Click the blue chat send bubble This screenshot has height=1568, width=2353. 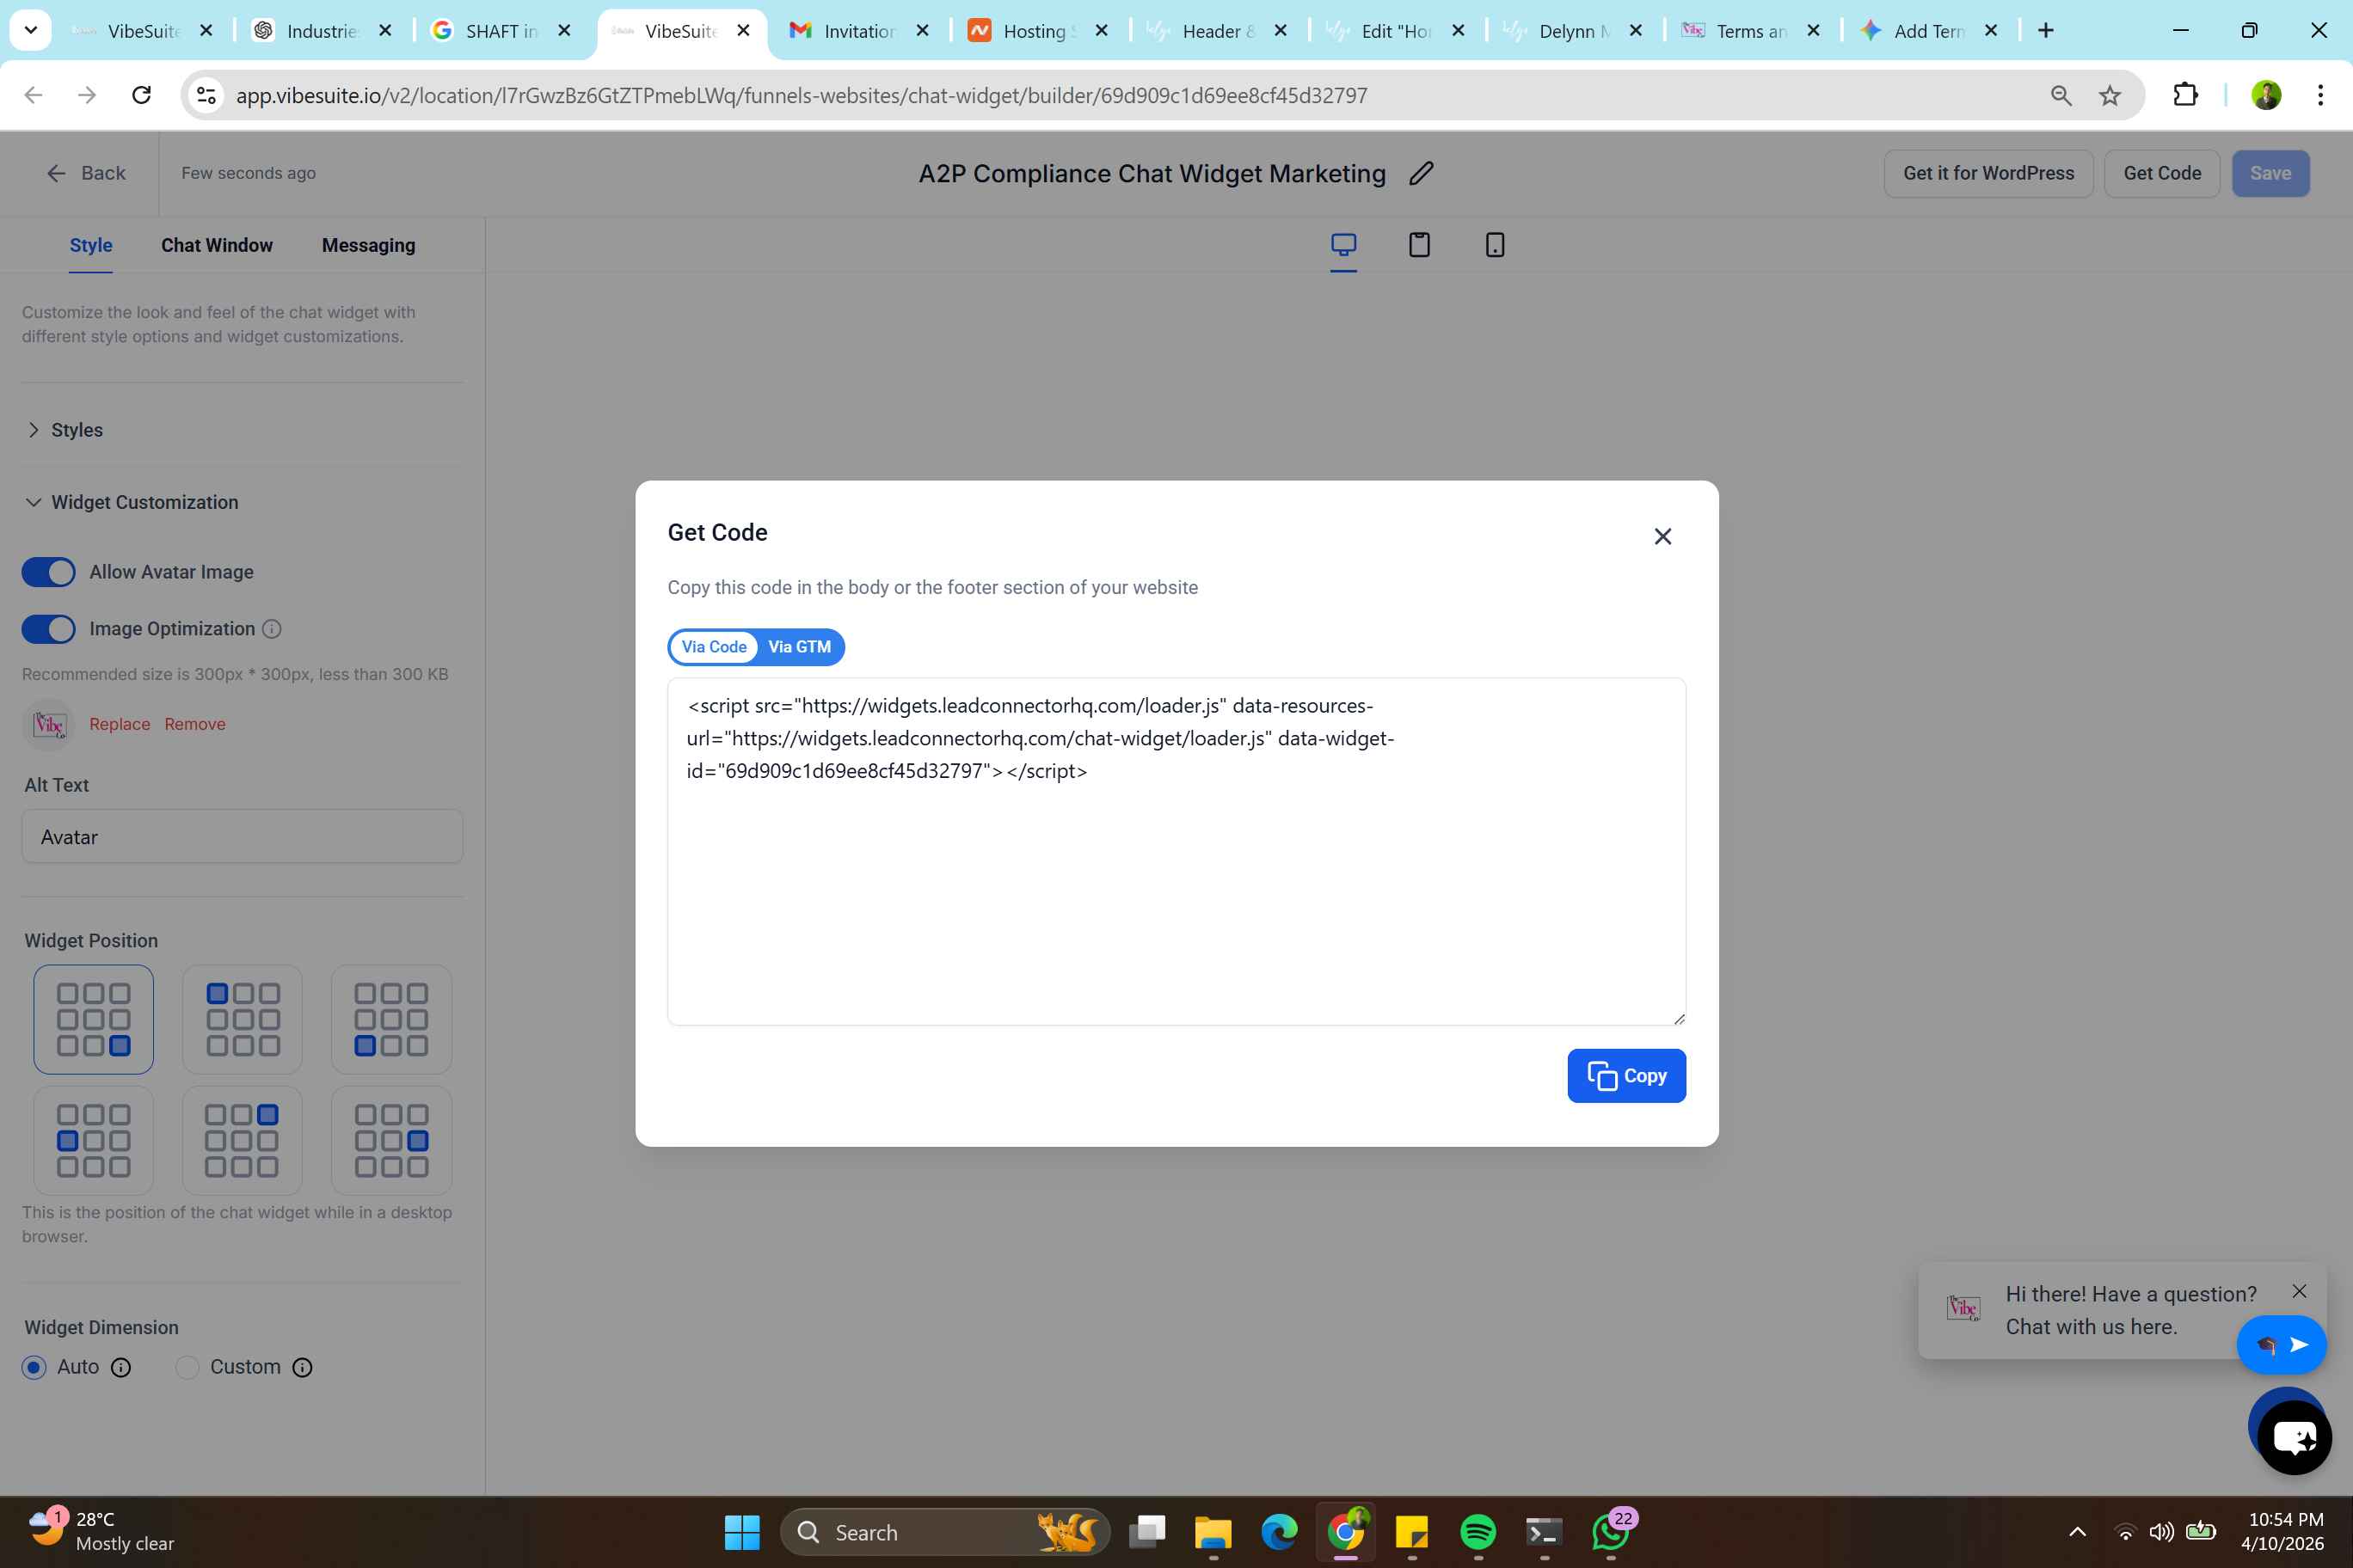pyautogui.click(x=2281, y=1345)
